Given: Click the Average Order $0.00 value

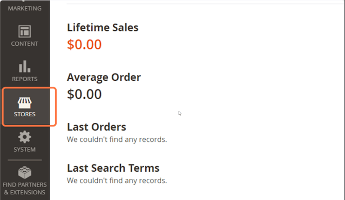Looking at the screenshot, I should click(x=84, y=94).
